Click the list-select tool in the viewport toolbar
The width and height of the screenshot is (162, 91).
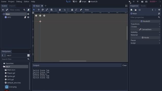pyautogui.click(x=51, y=10)
